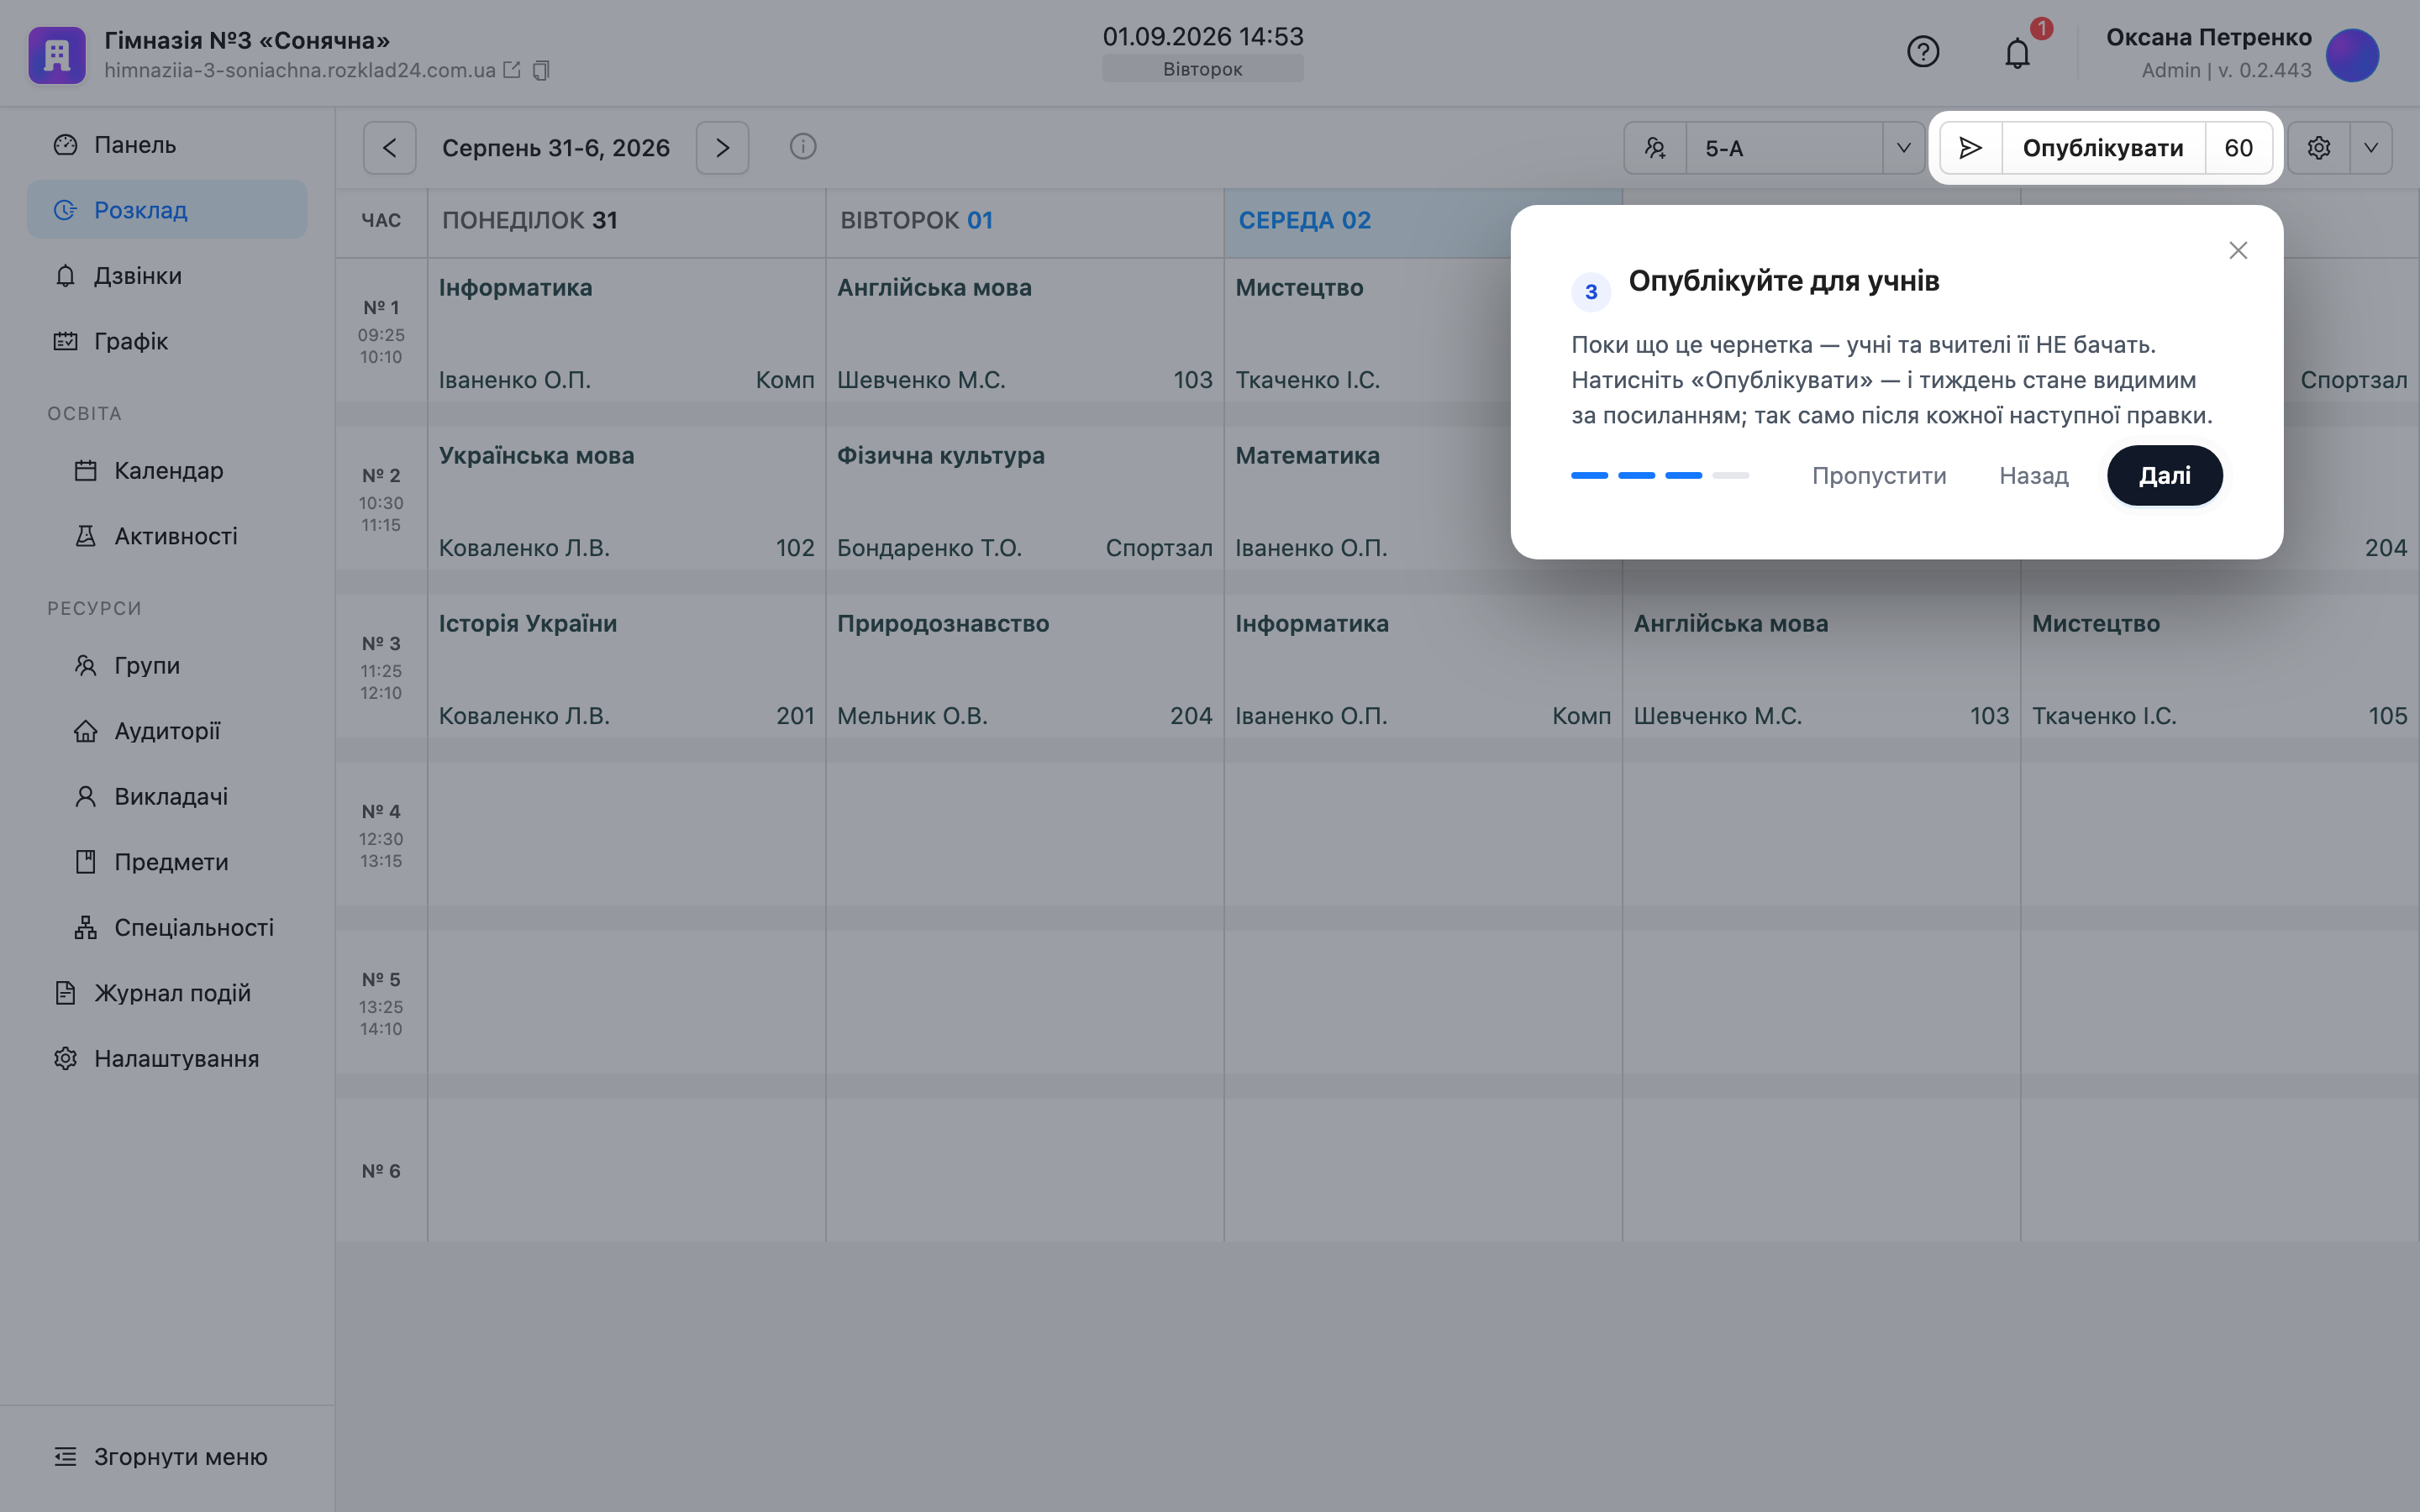Go to next week arrow
The height and width of the screenshot is (1512, 2420).
click(x=722, y=148)
